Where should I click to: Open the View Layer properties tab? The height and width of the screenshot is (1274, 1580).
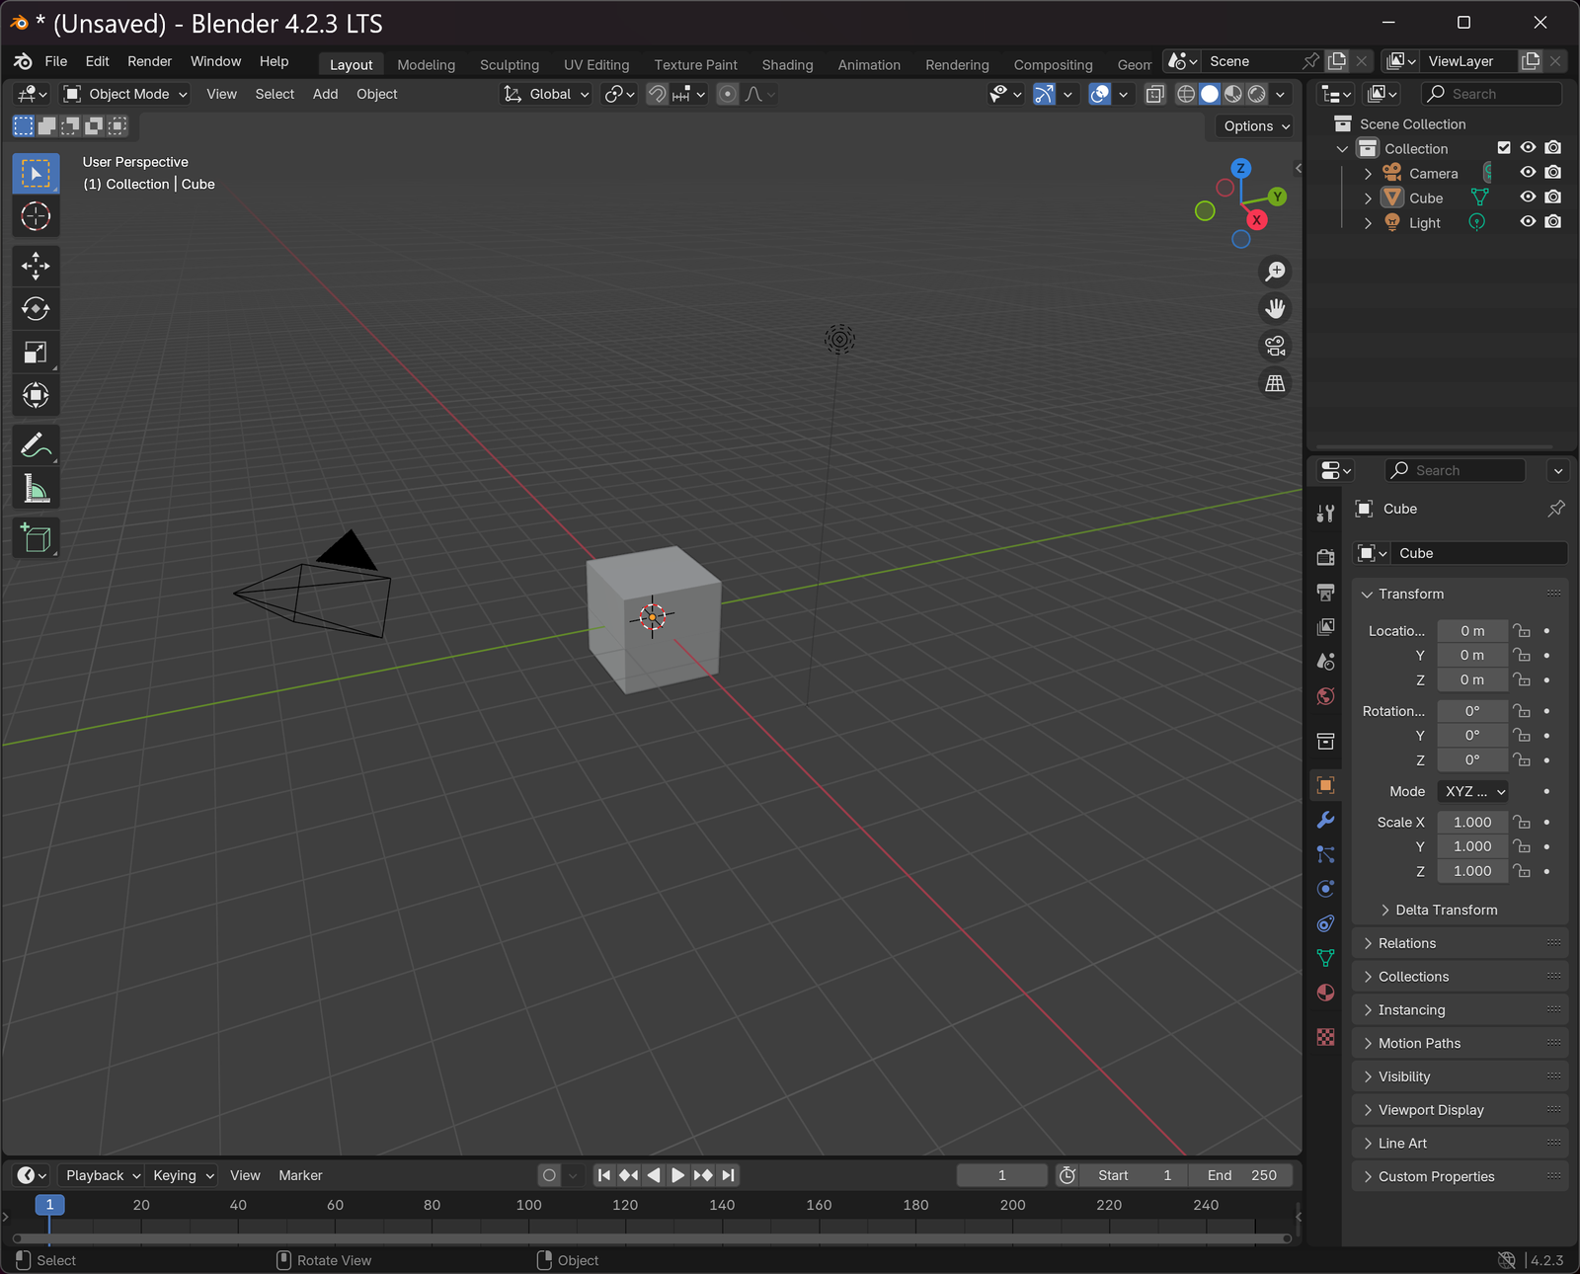(x=1325, y=627)
